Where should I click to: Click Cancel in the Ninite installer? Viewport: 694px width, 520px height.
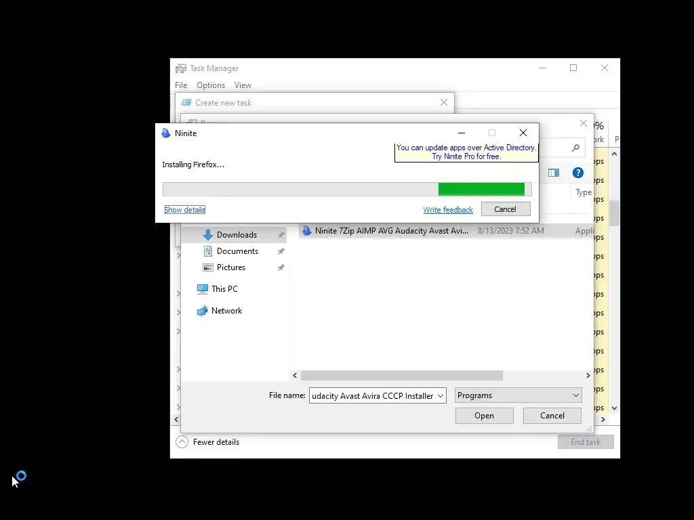[x=506, y=209]
